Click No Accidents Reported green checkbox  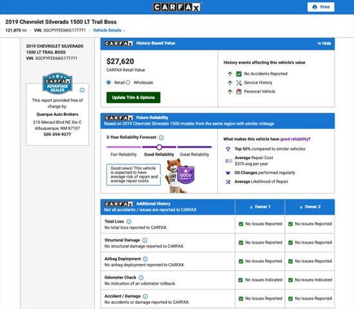[239, 74]
